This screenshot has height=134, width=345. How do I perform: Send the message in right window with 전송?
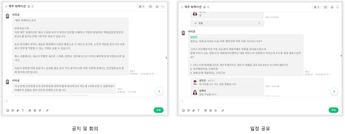(334, 110)
